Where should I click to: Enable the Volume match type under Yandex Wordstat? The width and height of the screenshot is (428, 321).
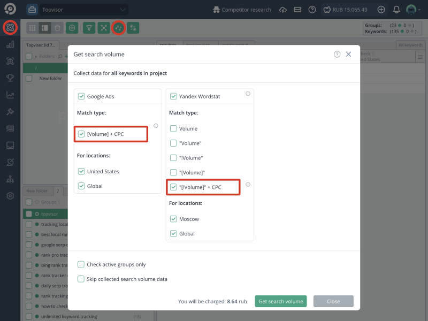pos(173,128)
